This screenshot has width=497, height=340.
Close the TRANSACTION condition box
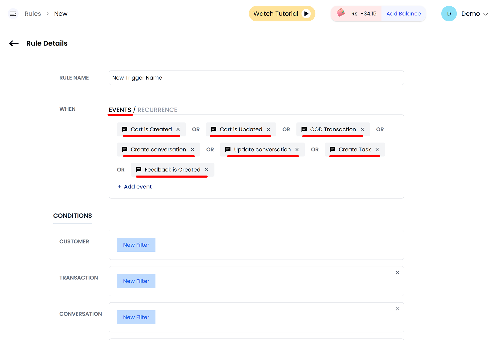pyautogui.click(x=397, y=273)
